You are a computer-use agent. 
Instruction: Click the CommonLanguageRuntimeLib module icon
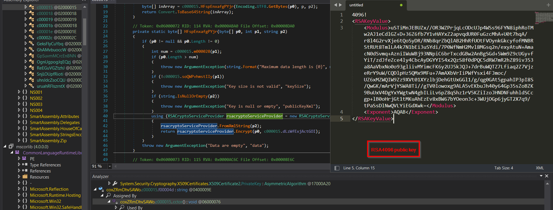pos(18,152)
